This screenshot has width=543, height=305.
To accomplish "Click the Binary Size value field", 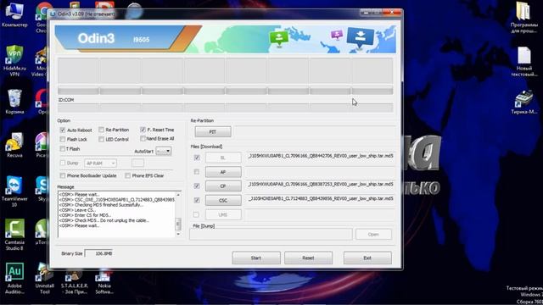I will [98, 253].
